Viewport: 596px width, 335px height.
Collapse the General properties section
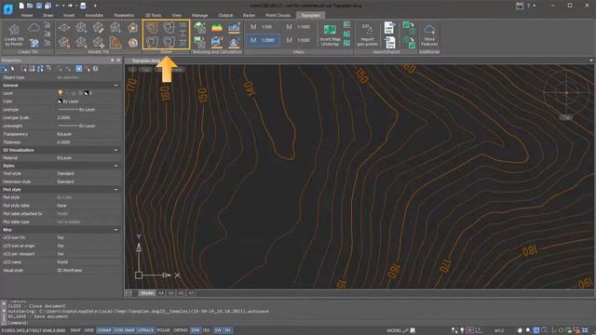coord(115,86)
